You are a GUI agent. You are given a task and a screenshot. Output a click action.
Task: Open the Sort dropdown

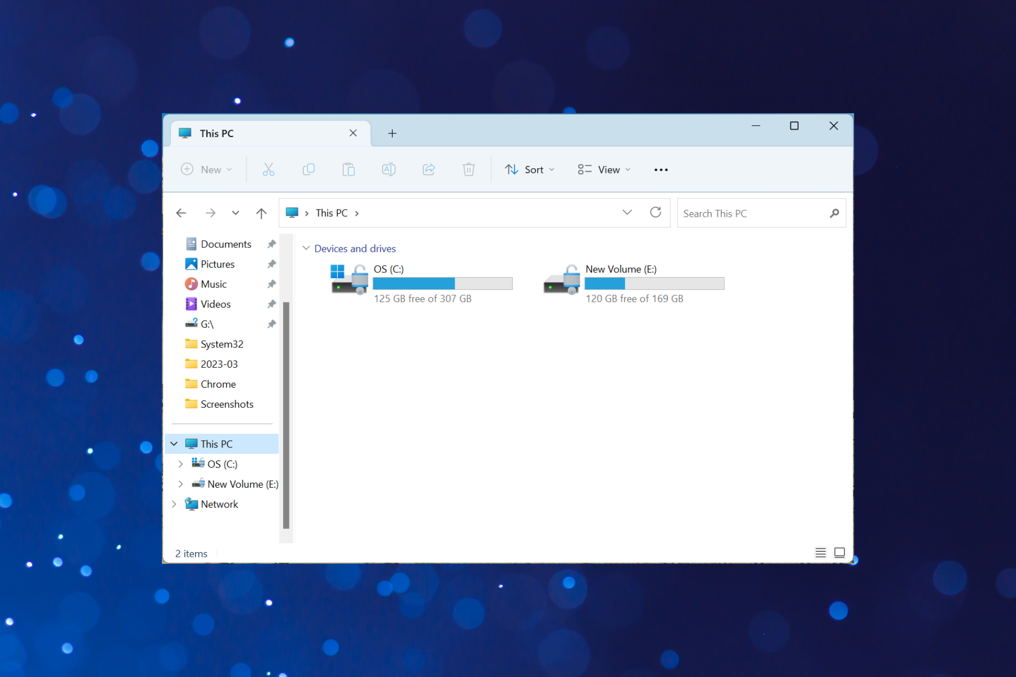tap(529, 169)
